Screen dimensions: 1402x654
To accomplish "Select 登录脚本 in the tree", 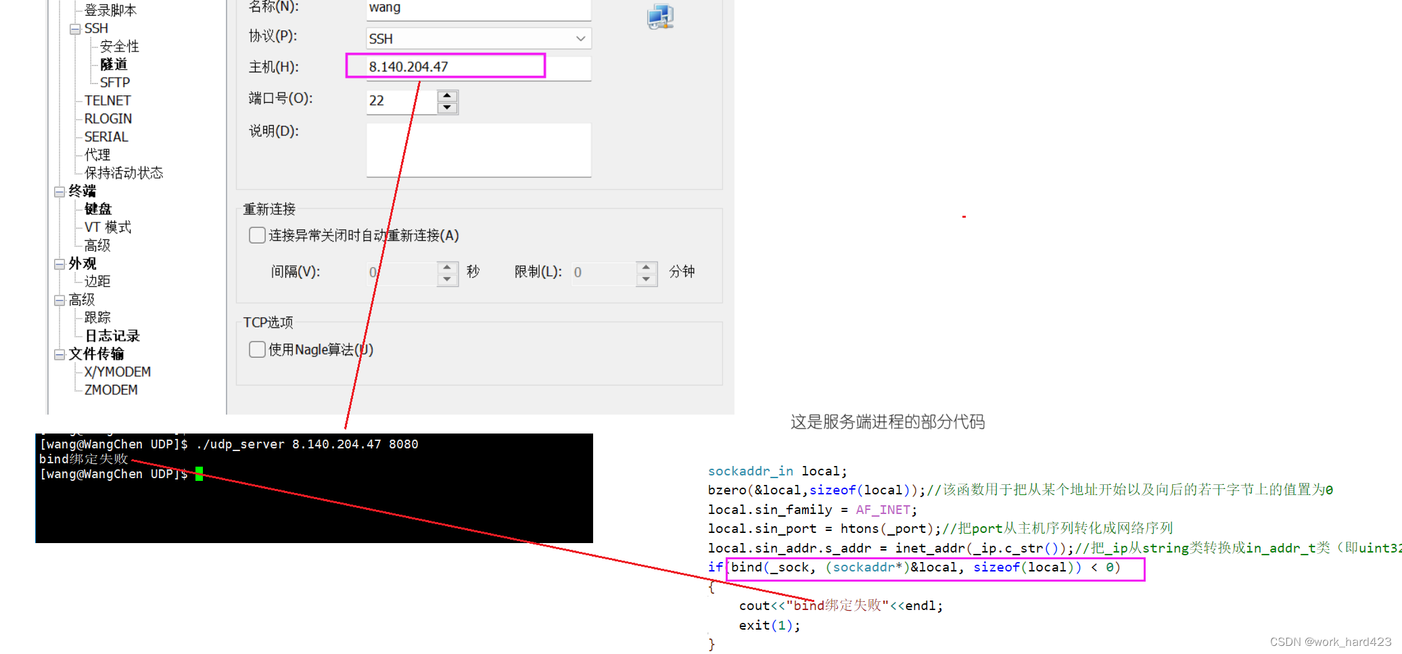I will coord(110,10).
